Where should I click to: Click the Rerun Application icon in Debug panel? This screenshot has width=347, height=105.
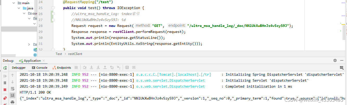click(x=5, y=68)
